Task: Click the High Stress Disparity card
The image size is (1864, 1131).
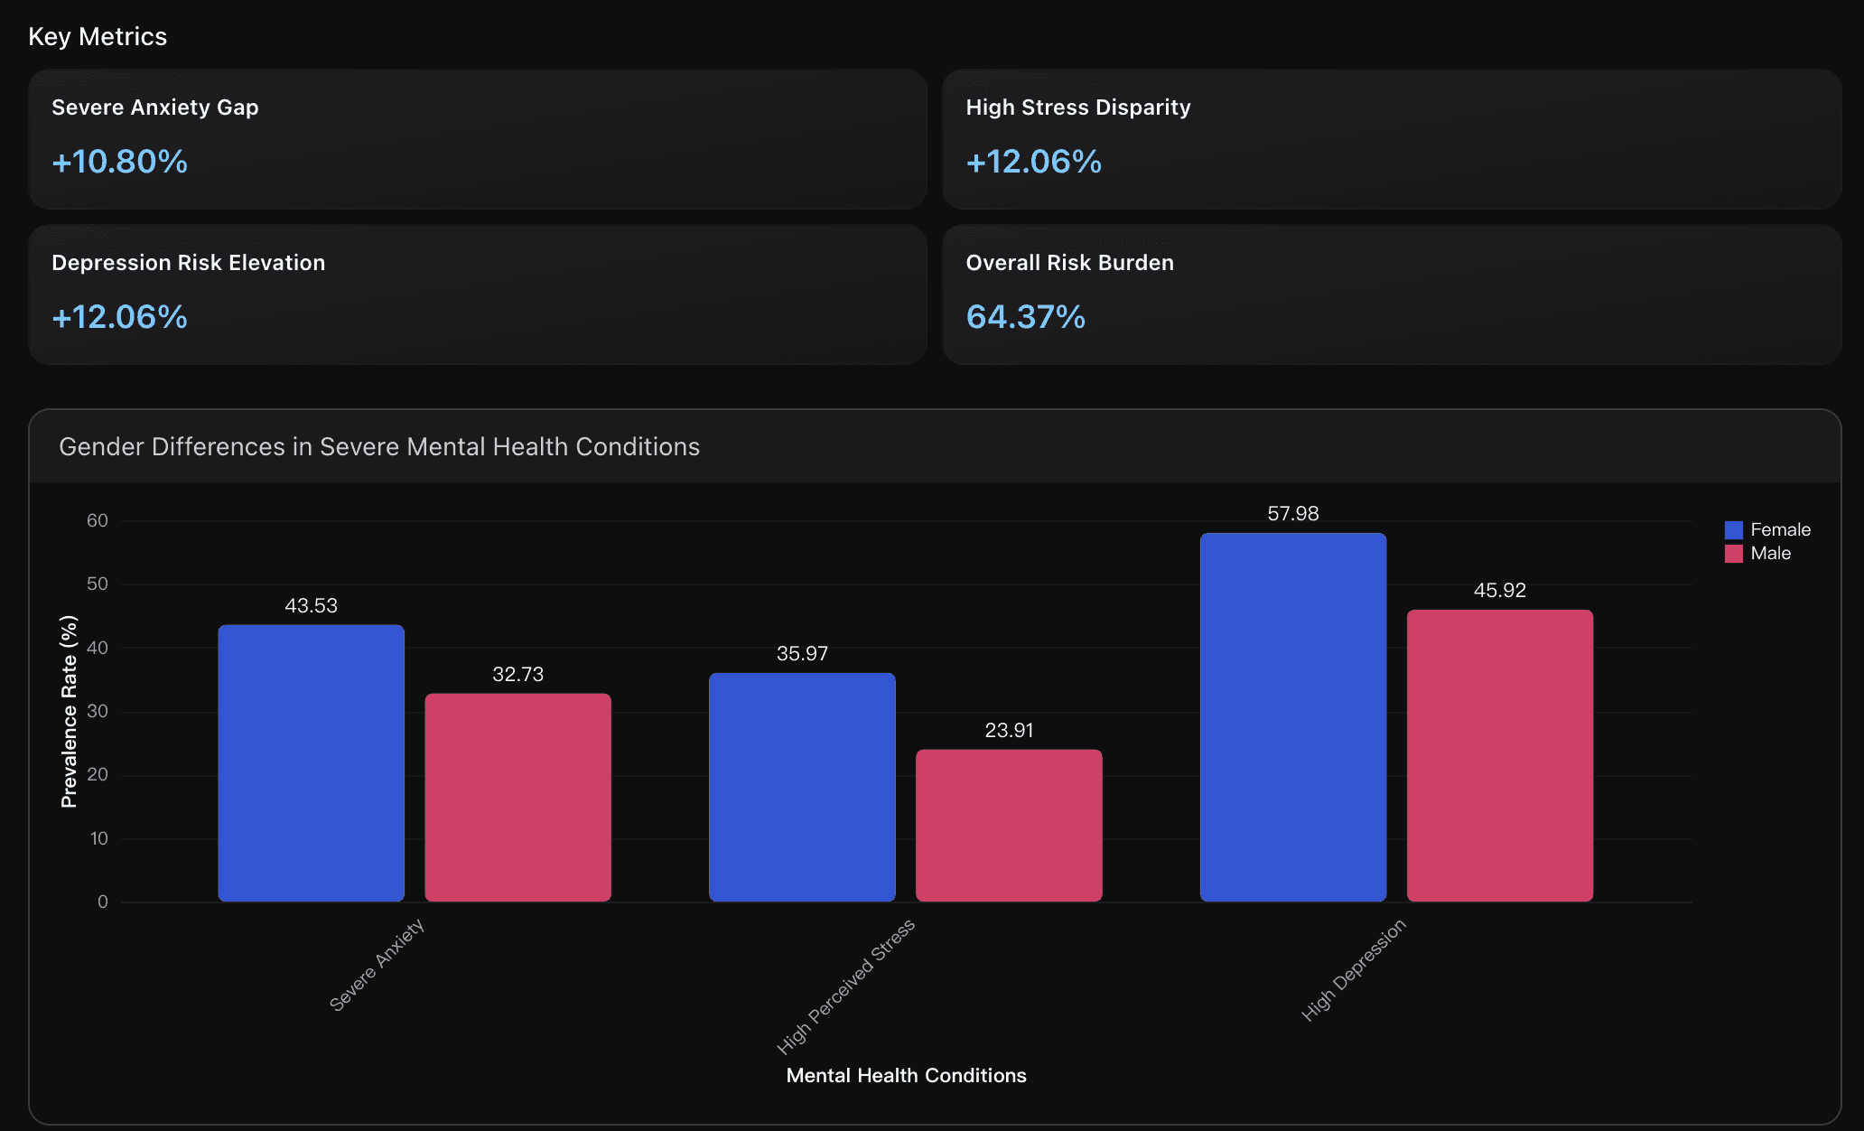Action: coord(1391,139)
